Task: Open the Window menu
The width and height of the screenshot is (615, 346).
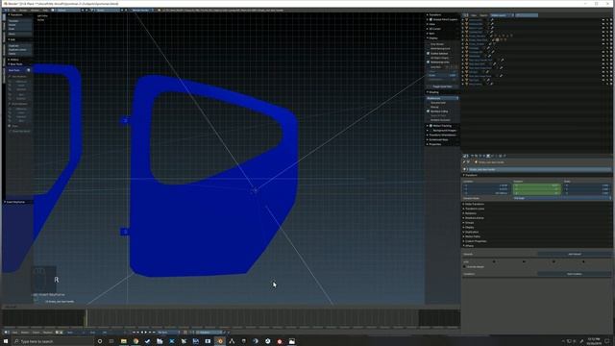Action: tap(35, 10)
